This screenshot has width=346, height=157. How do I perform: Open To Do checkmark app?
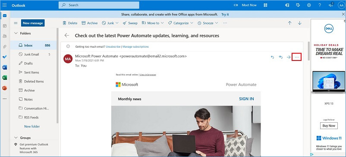coord(5,57)
